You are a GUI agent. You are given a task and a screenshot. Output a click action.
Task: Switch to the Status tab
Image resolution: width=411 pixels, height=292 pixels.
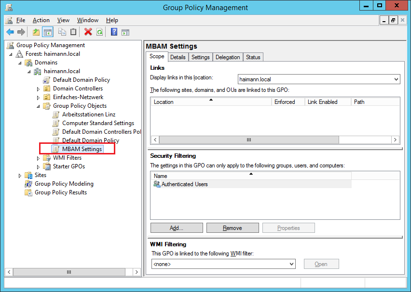pos(253,57)
